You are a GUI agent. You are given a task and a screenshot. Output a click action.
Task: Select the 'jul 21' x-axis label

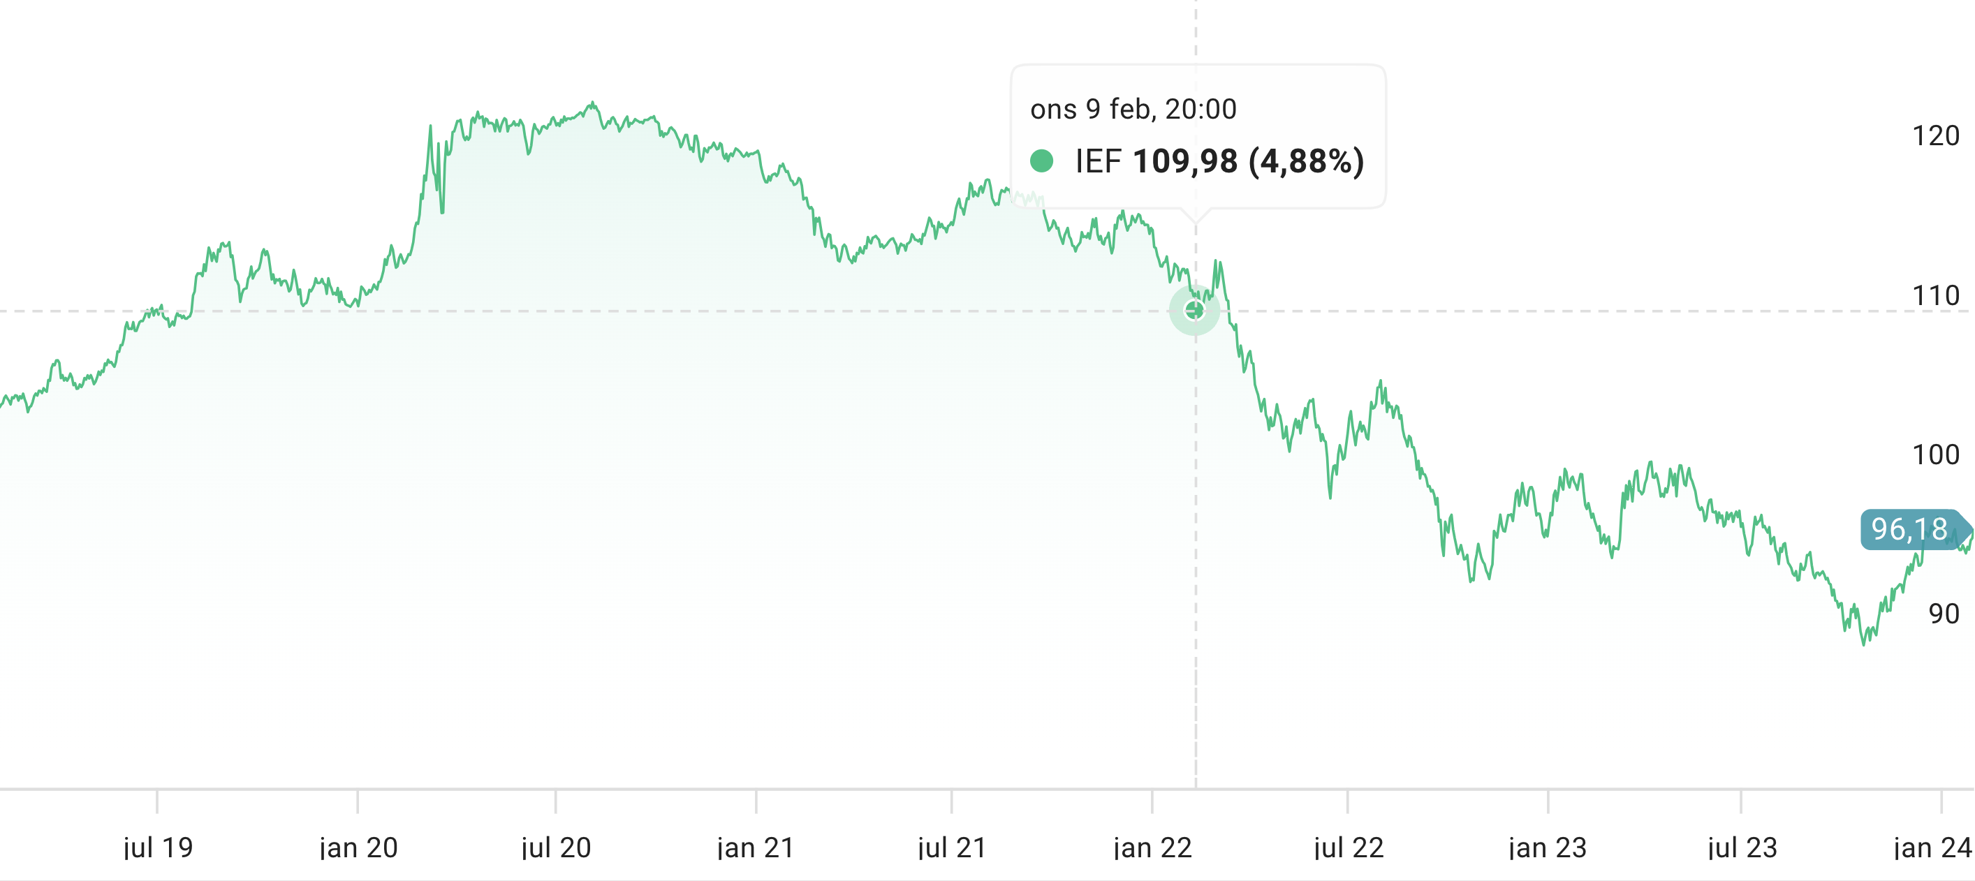(951, 847)
